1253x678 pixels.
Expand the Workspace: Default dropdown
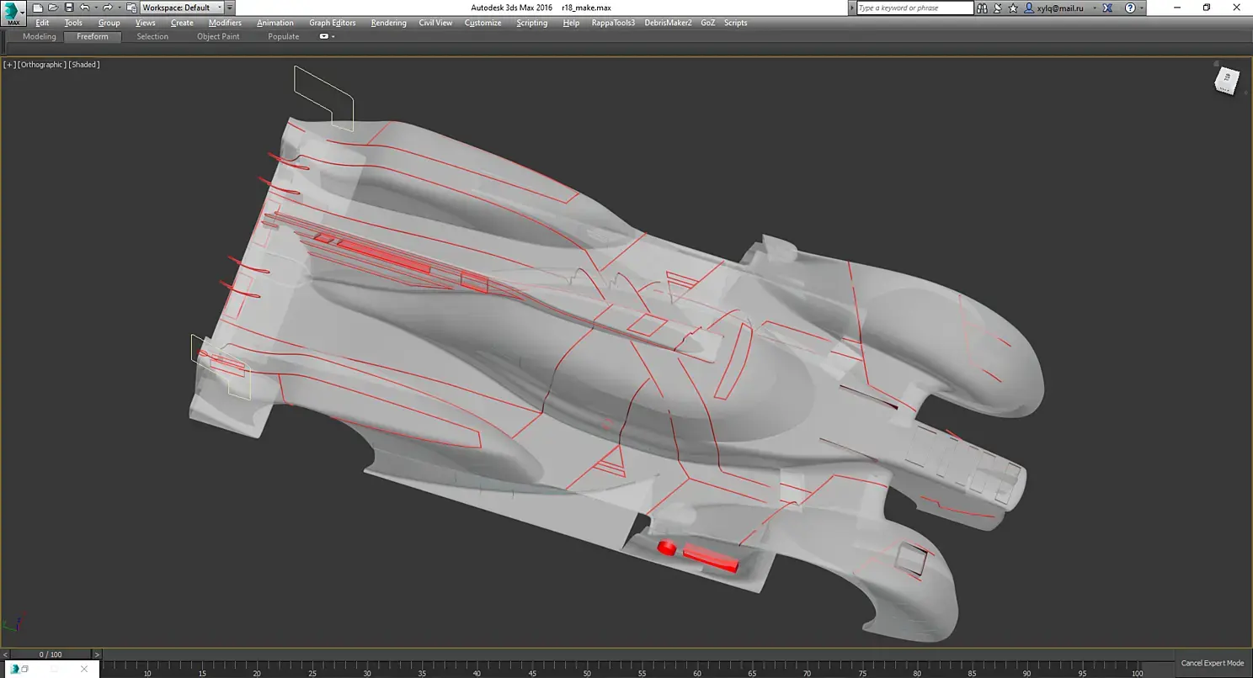[220, 8]
